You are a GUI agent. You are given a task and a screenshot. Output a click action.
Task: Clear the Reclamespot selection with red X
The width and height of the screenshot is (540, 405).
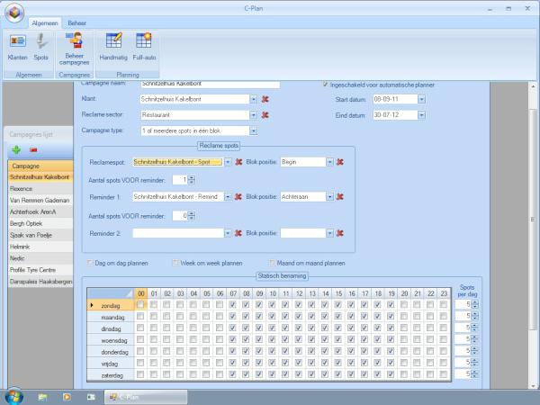click(x=238, y=162)
